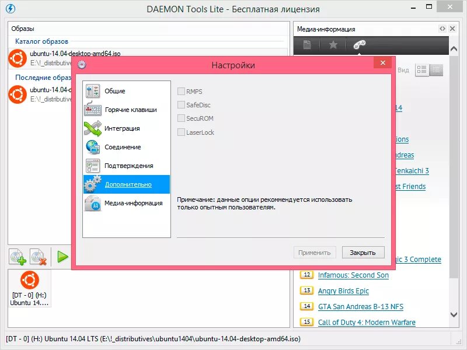Select the DT-0 Ubuntu virtual drive
Image resolution: width=467 pixels, height=350 pixels.
29,288
